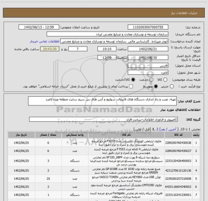Choose the جزیی purchase type radio

coord(172,87)
